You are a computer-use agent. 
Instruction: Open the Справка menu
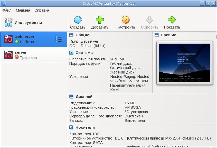click(x=42, y=10)
